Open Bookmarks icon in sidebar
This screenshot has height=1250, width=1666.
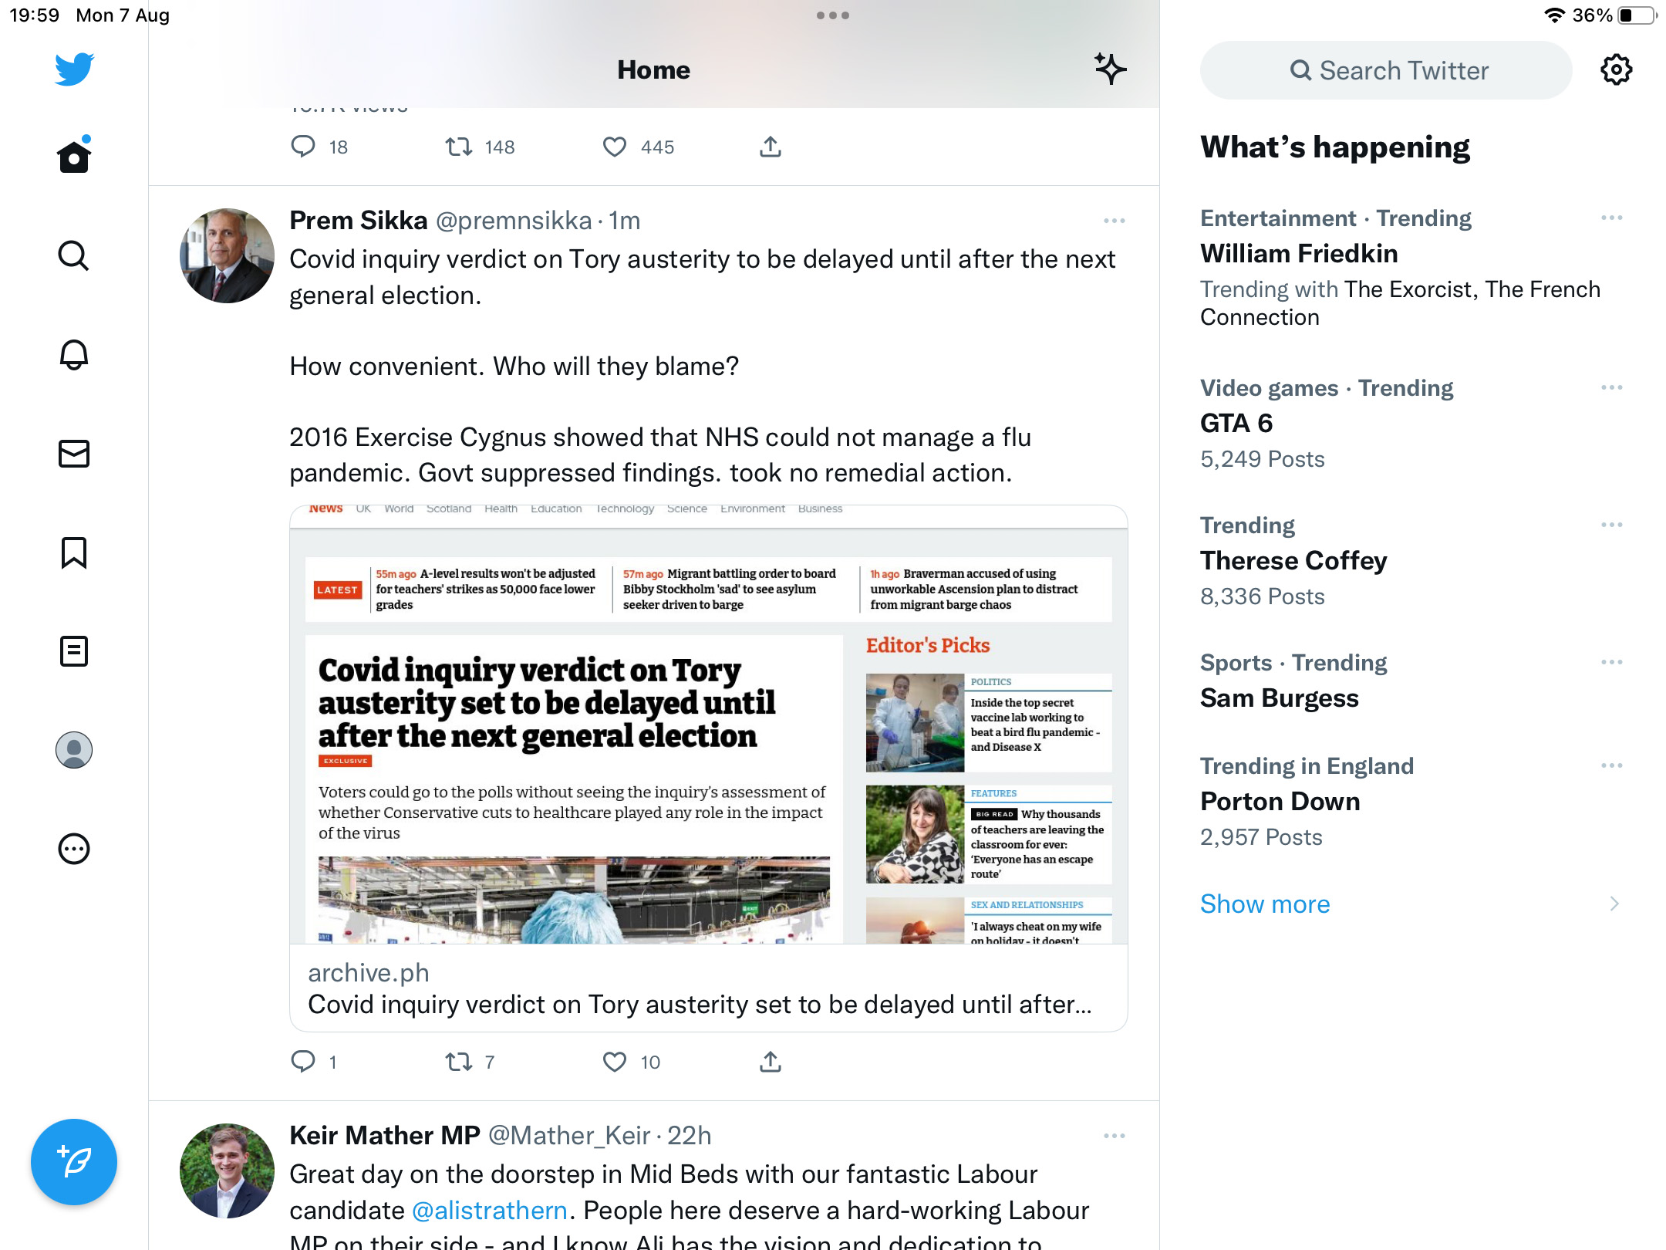coord(74,552)
